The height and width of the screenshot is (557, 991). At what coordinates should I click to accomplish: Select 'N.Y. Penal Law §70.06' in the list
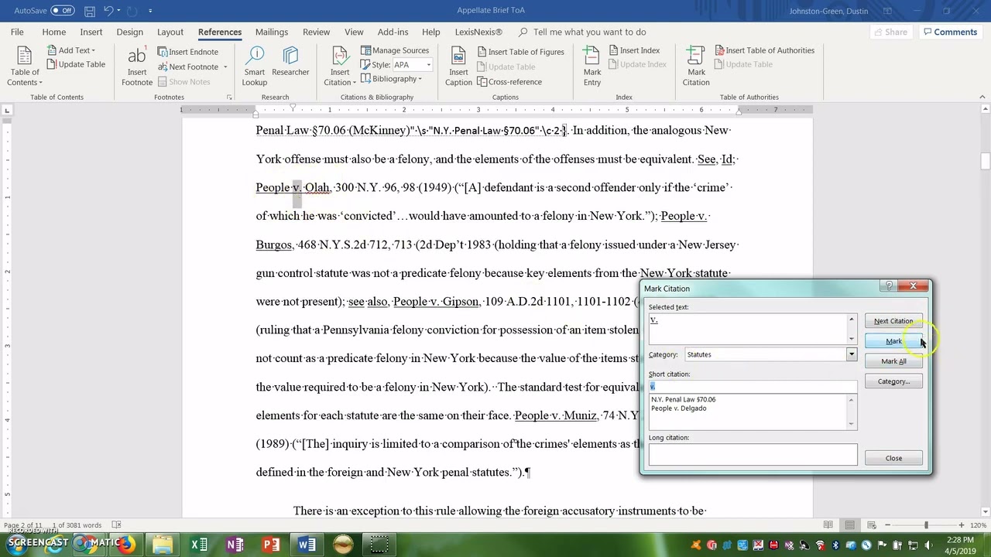pos(684,400)
